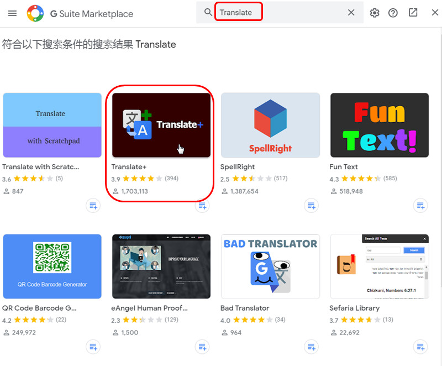This screenshot has height=366, width=442.
Task: Add Bad Translator to list icon
Action: point(311,347)
